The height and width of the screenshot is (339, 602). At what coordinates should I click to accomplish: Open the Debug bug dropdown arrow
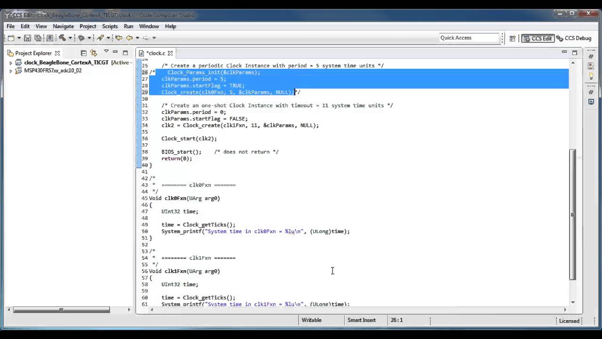click(89, 38)
